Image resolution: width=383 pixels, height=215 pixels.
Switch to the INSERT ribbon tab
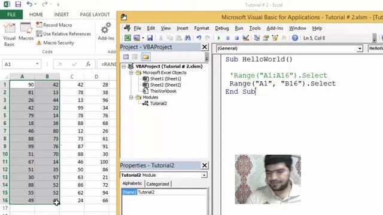click(61, 14)
